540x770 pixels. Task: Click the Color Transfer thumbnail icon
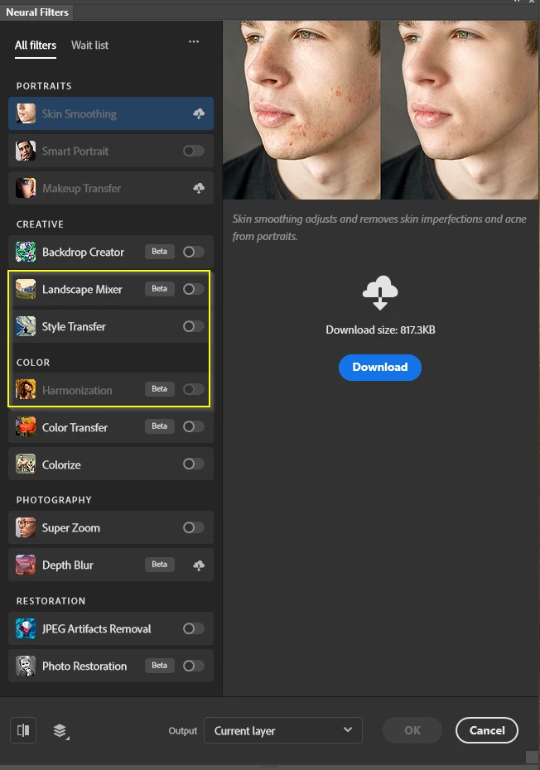coord(26,427)
